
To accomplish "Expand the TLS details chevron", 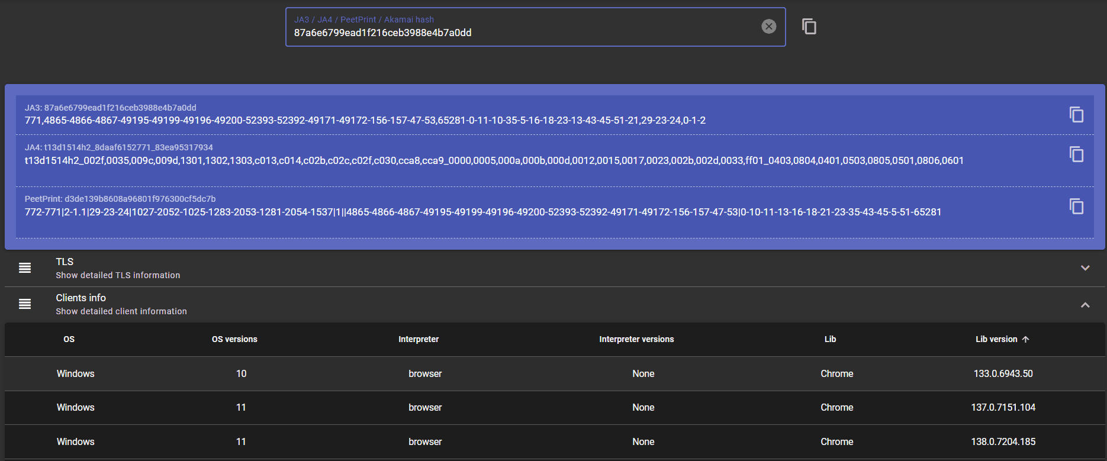I will (1085, 268).
